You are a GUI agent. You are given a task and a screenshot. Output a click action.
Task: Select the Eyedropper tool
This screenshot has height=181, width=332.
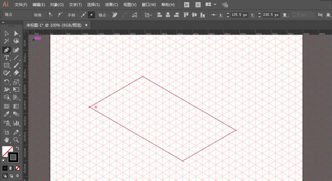click(6, 114)
